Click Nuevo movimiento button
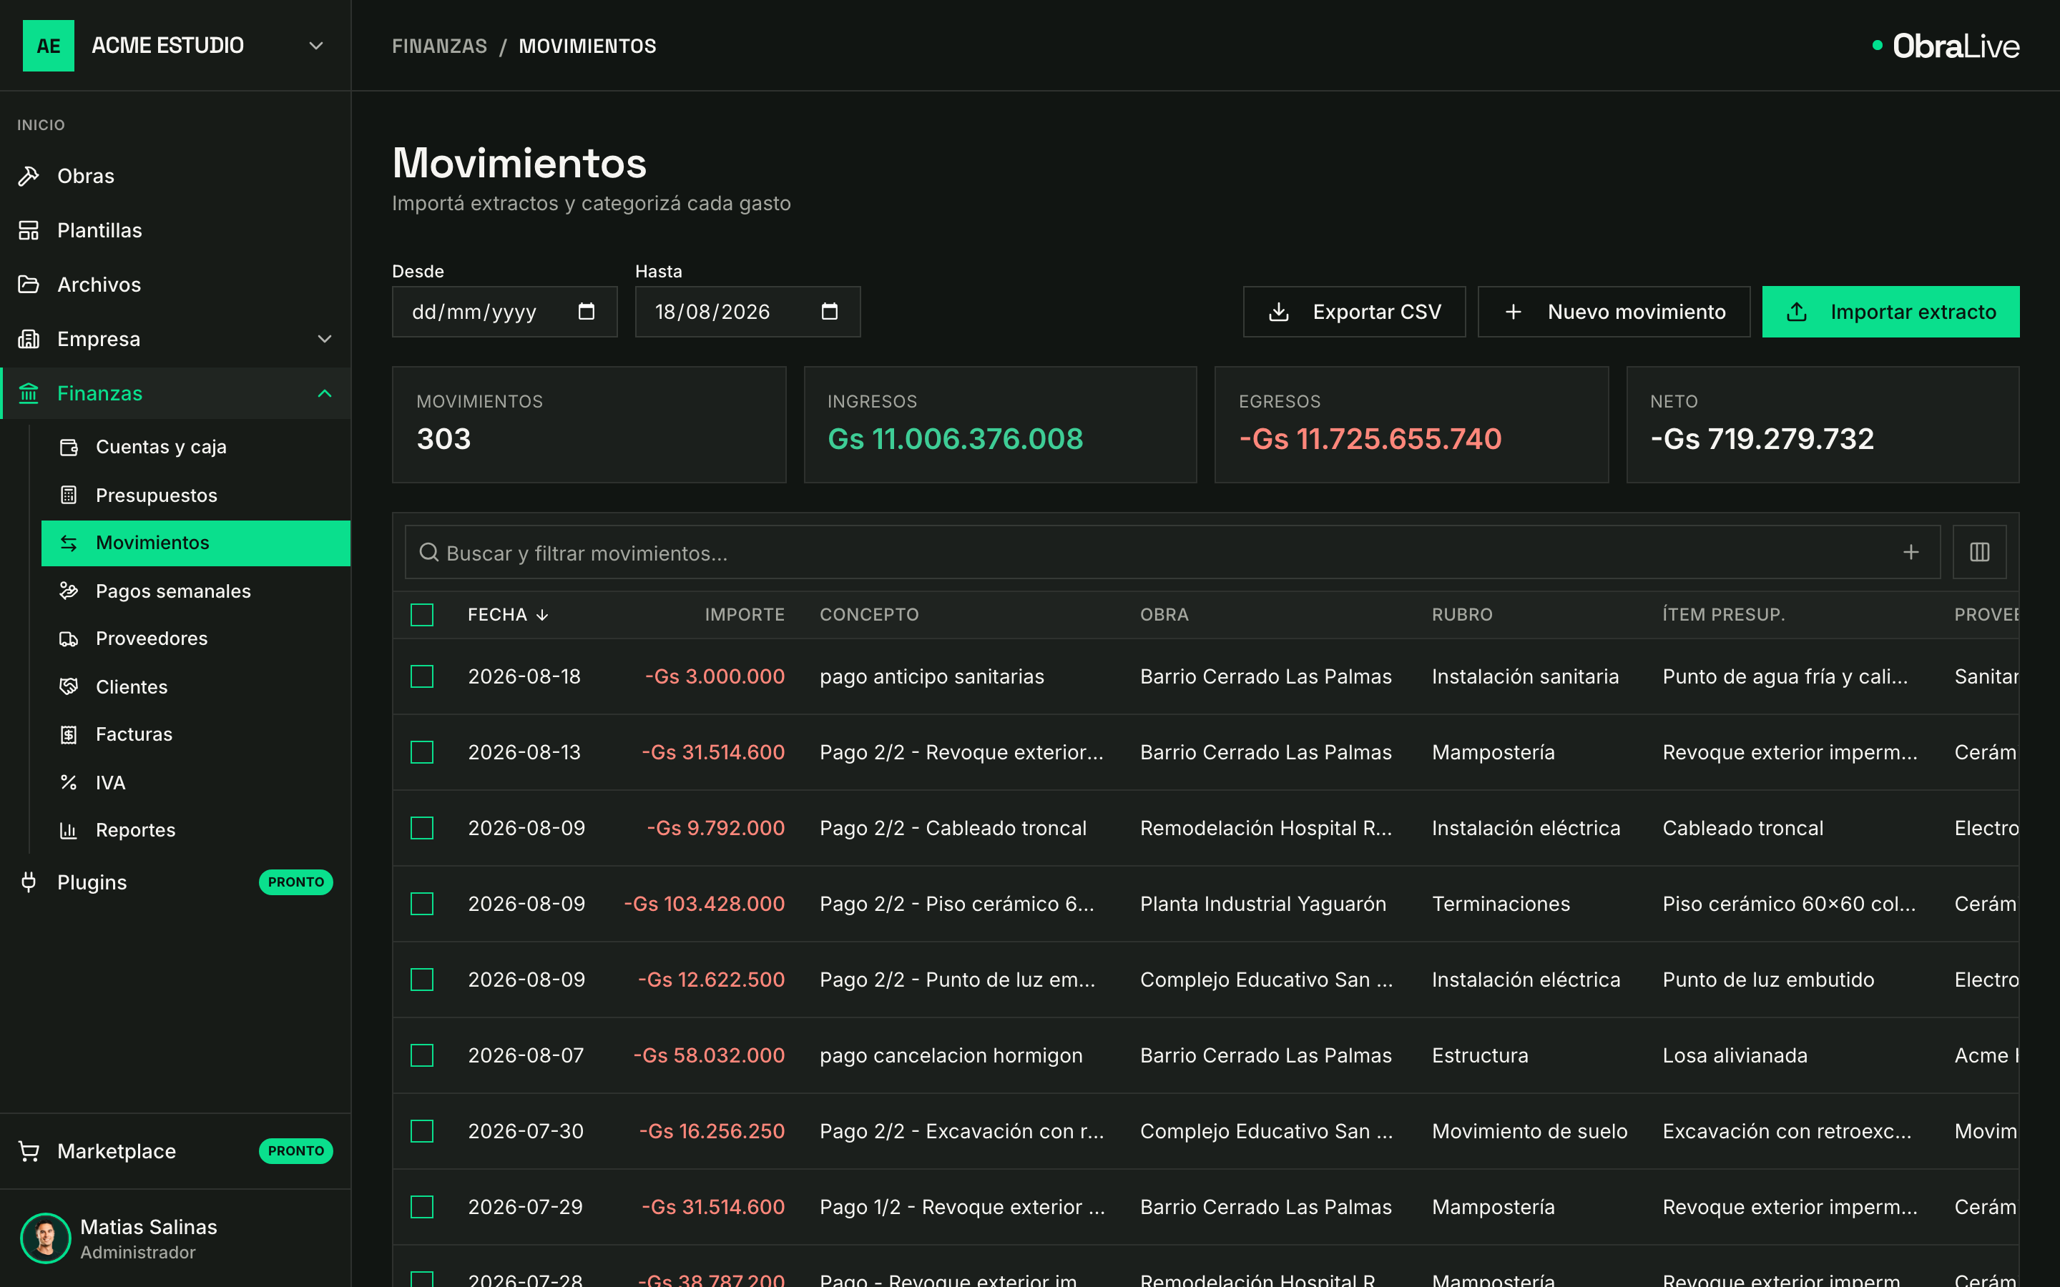The image size is (2060, 1287). coord(1614,312)
